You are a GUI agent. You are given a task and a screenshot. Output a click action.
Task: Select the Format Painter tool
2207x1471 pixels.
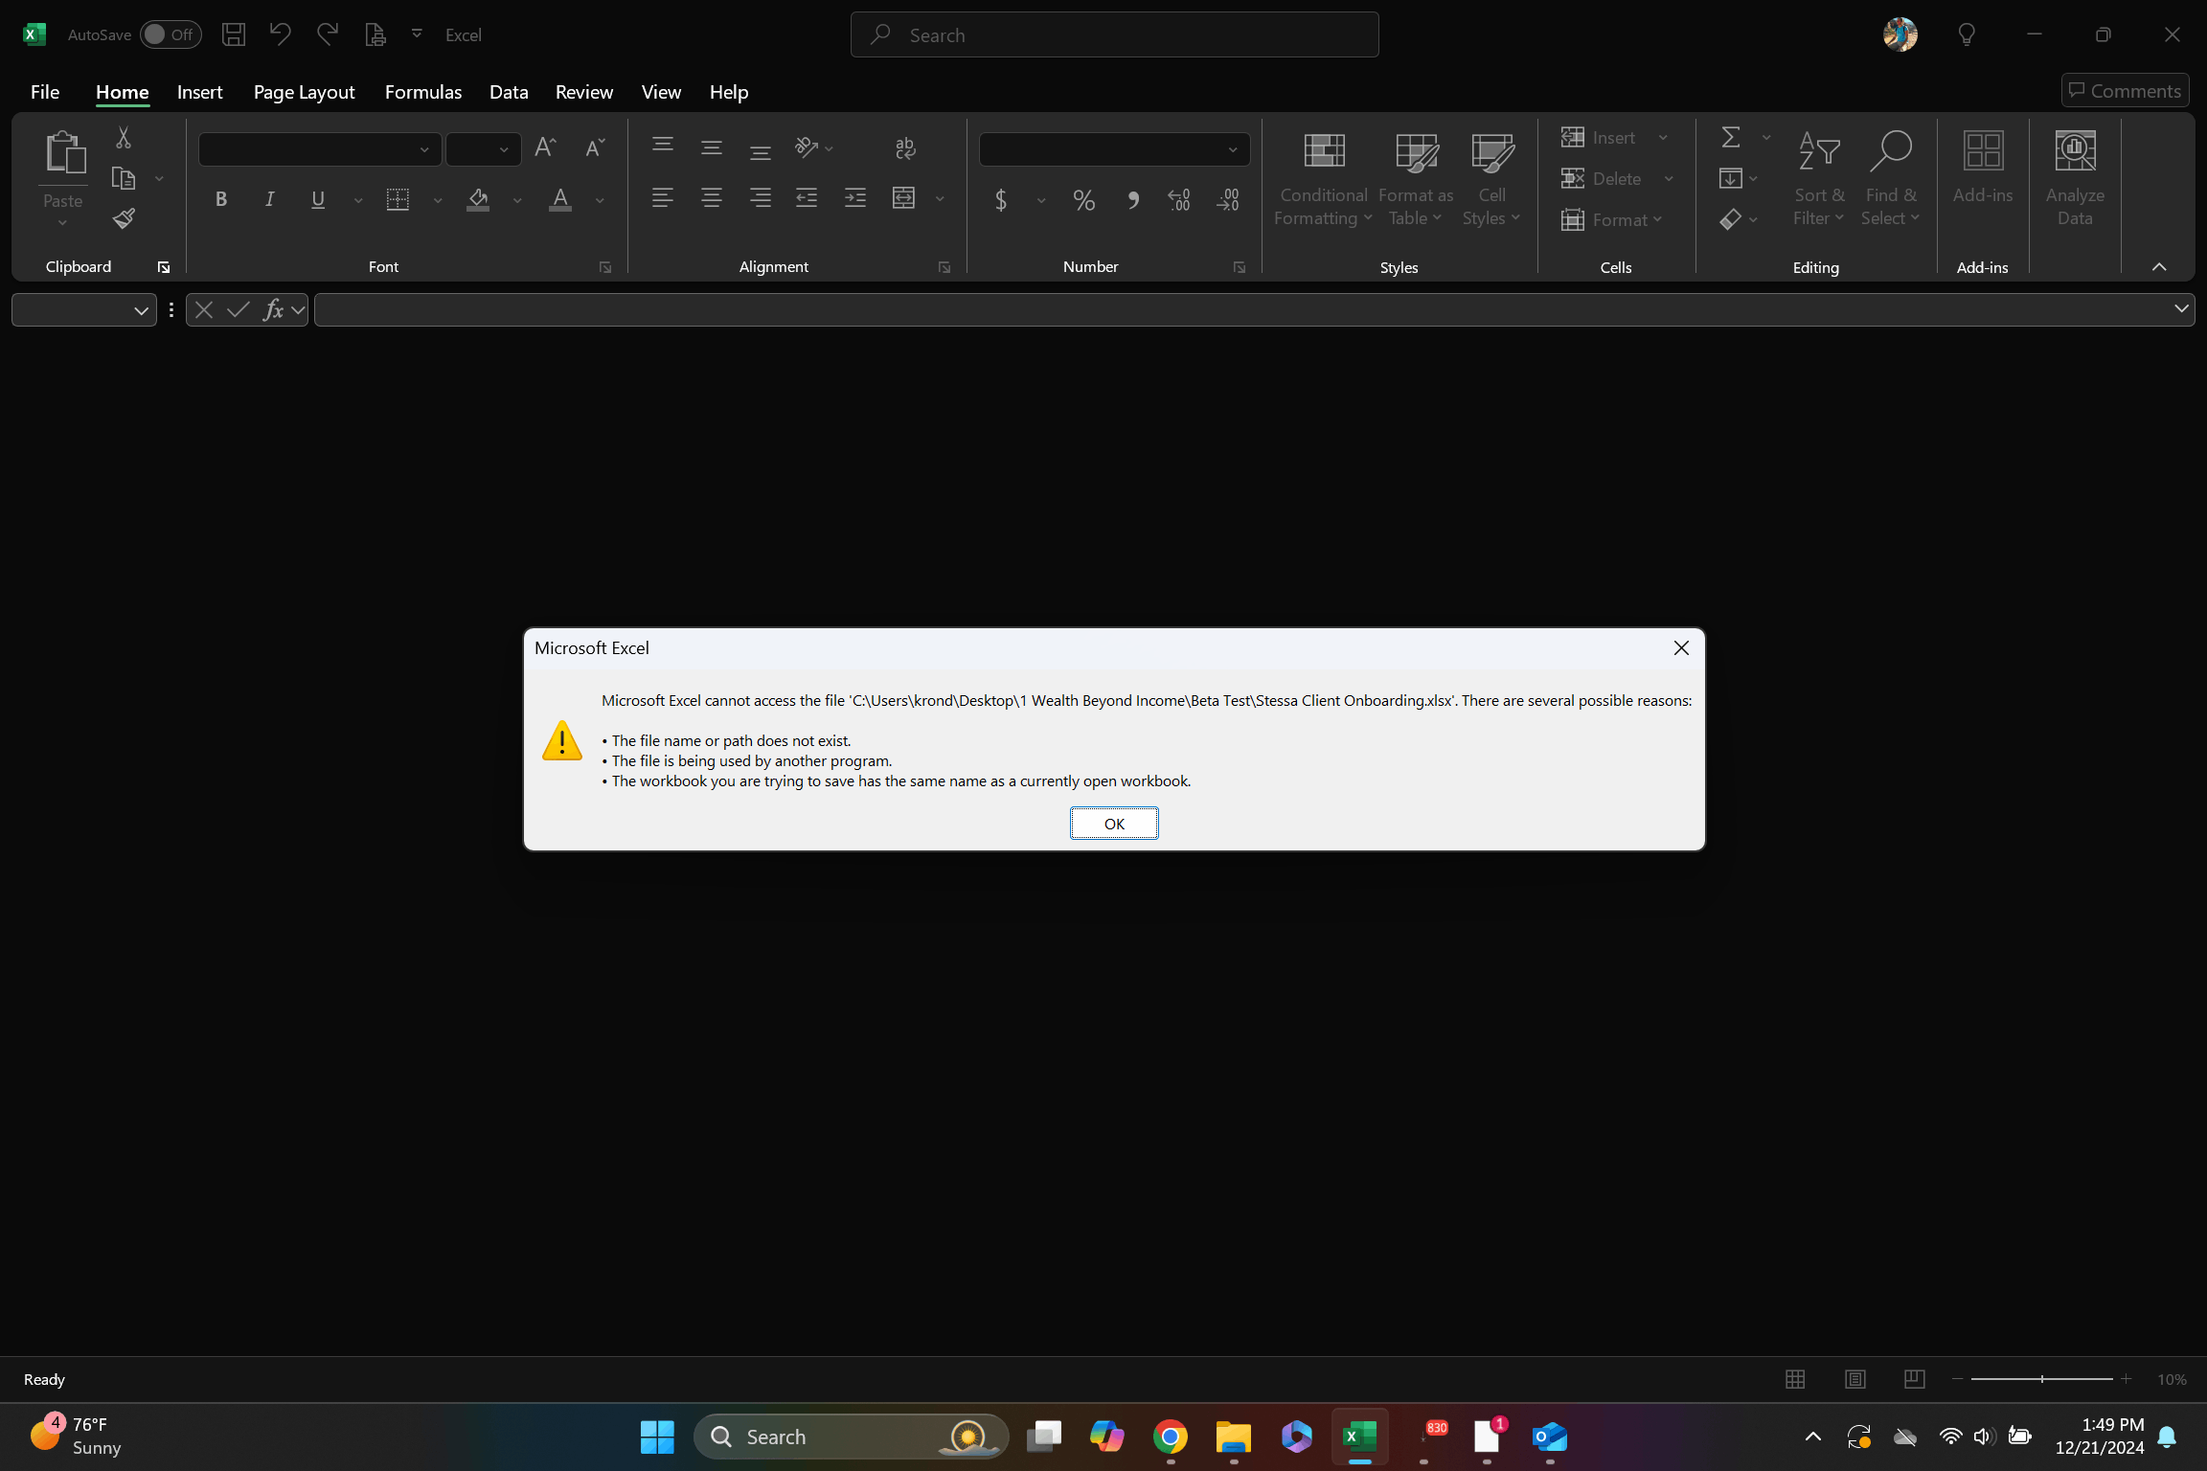point(123,218)
